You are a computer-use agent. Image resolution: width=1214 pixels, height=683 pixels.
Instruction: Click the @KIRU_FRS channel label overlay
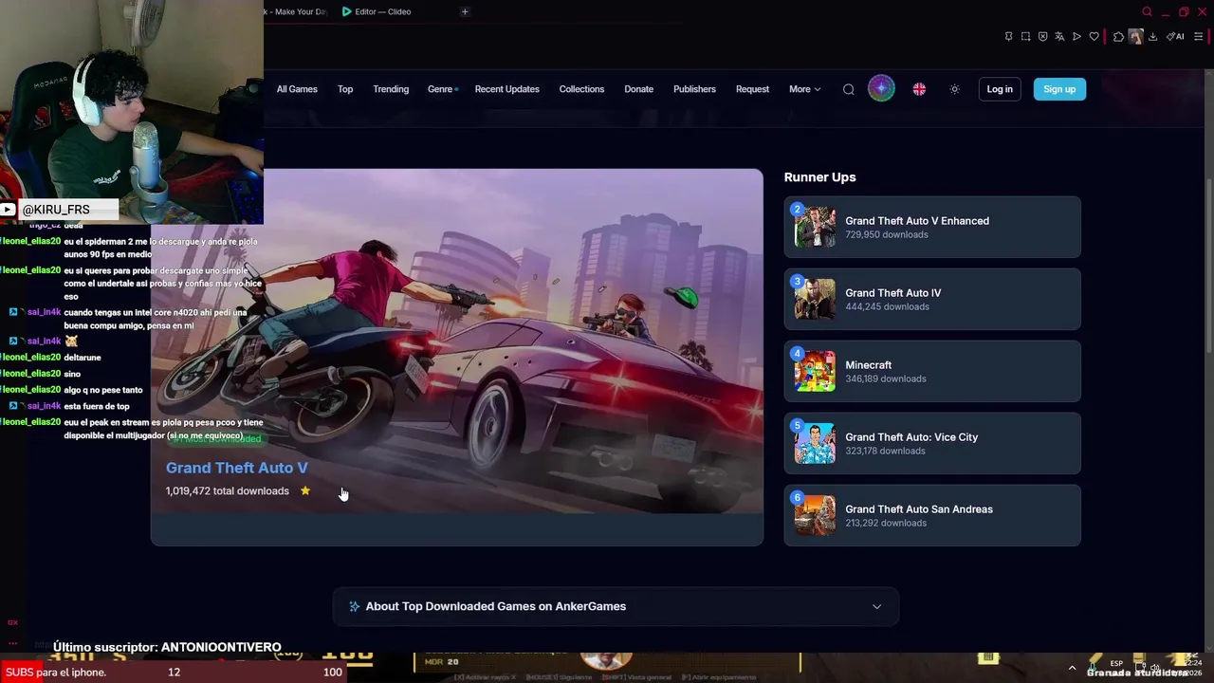(x=57, y=210)
